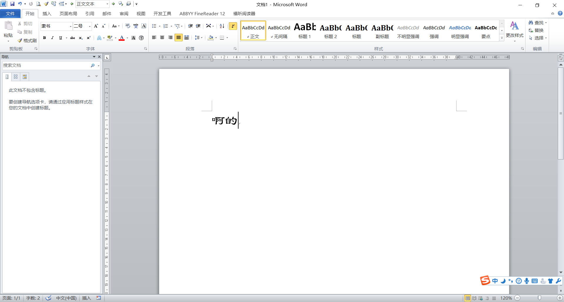This screenshot has height=302, width=564.
Task: Click the text highlight color swatch
Action: coord(110,38)
